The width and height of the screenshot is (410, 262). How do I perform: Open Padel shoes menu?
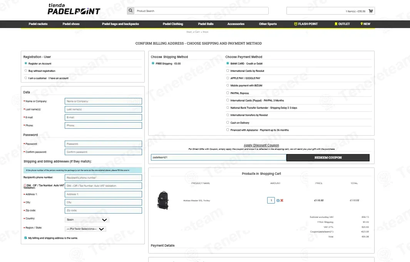[71, 24]
